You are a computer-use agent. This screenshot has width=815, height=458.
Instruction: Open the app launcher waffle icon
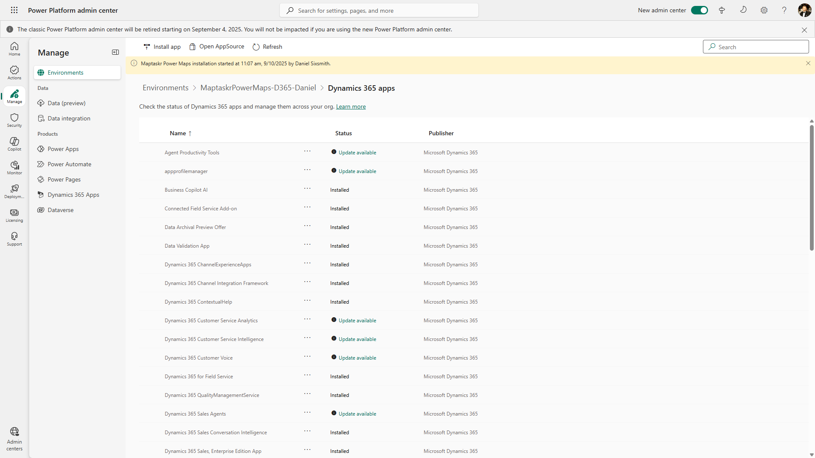click(14, 10)
